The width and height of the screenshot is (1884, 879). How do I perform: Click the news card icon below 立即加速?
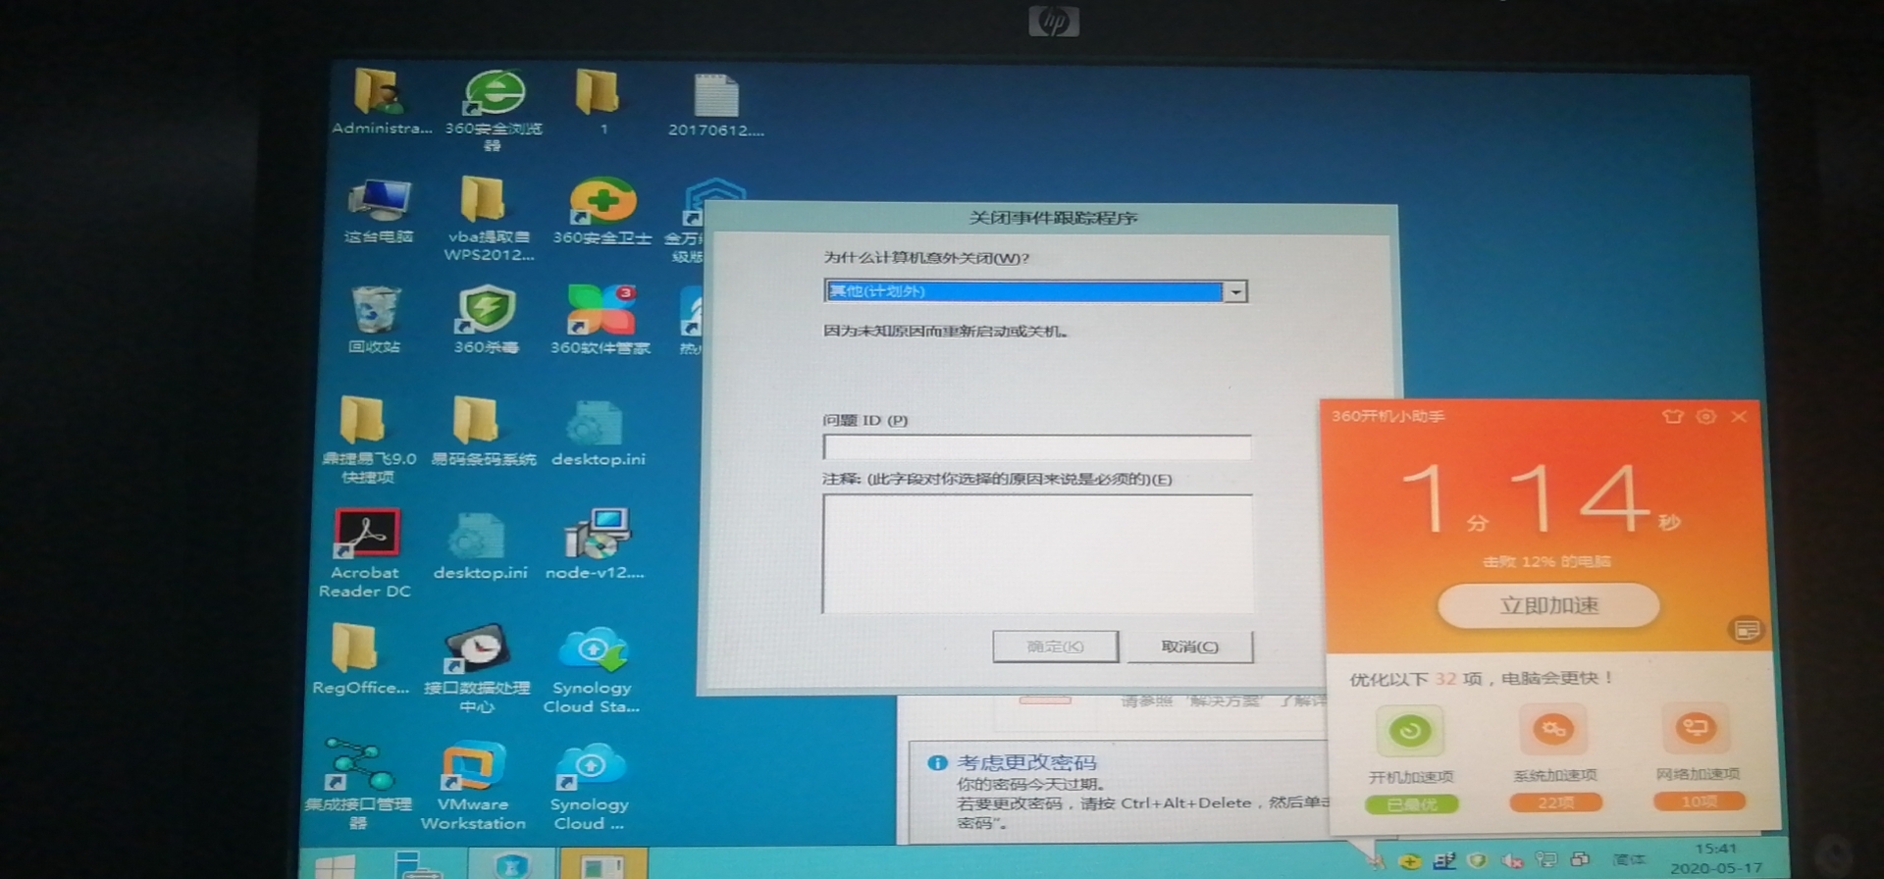tap(1747, 630)
